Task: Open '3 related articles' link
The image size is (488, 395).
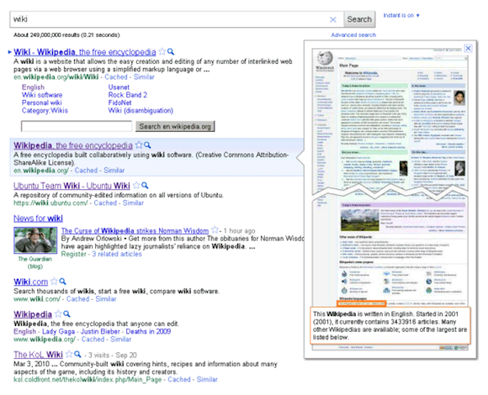Action: click(117, 254)
